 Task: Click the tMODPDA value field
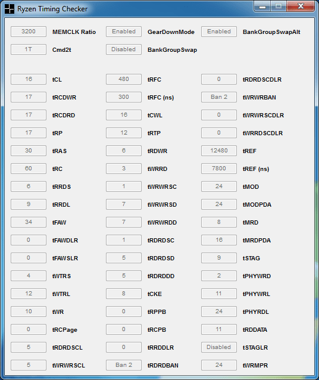[219, 204]
